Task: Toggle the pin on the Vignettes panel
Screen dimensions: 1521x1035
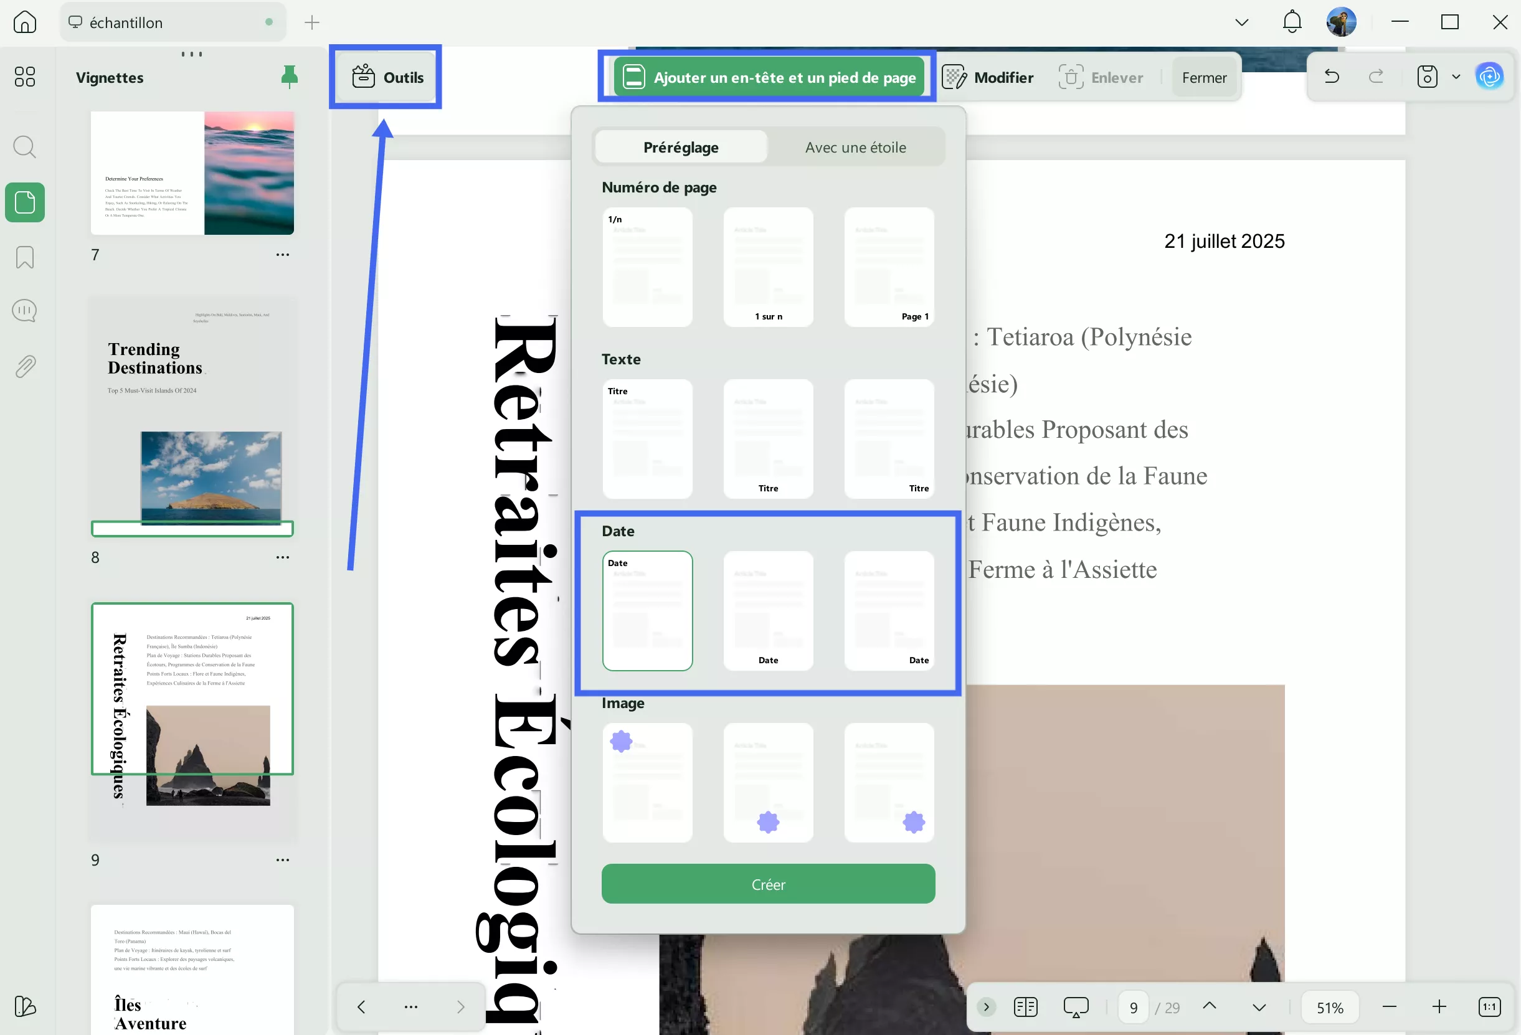Action: click(x=289, y=76)
